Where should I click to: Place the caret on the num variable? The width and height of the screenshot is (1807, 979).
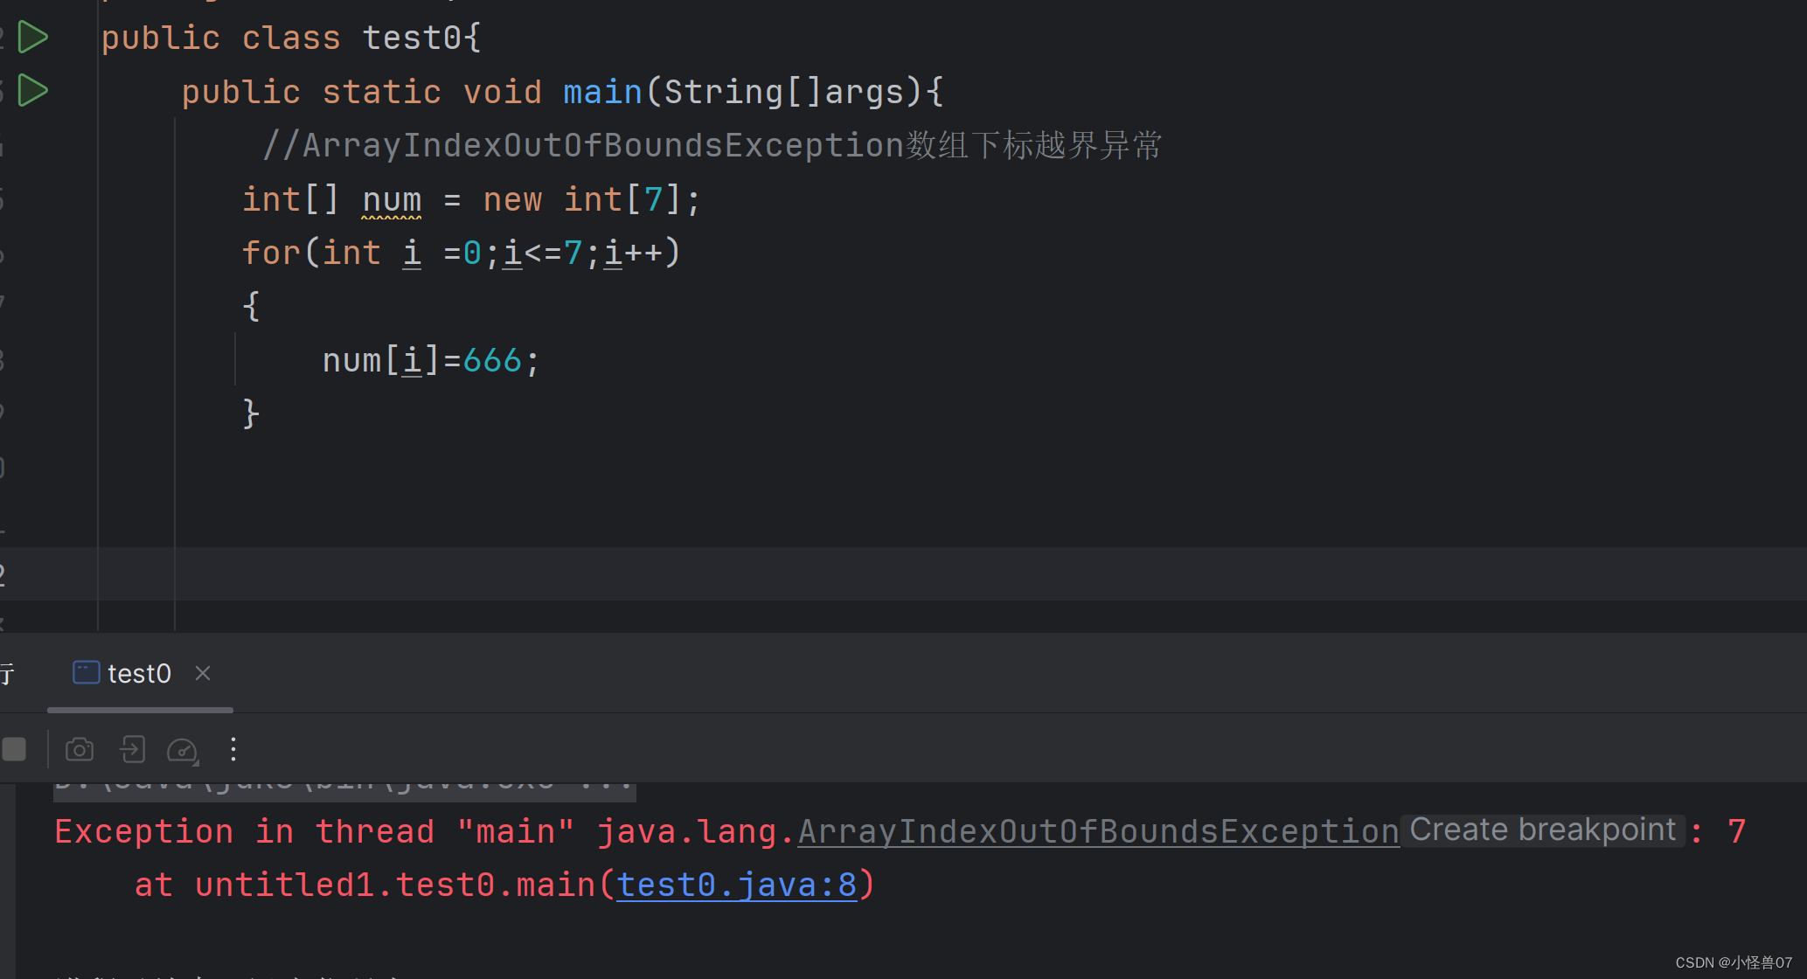[x=391, y=198]
